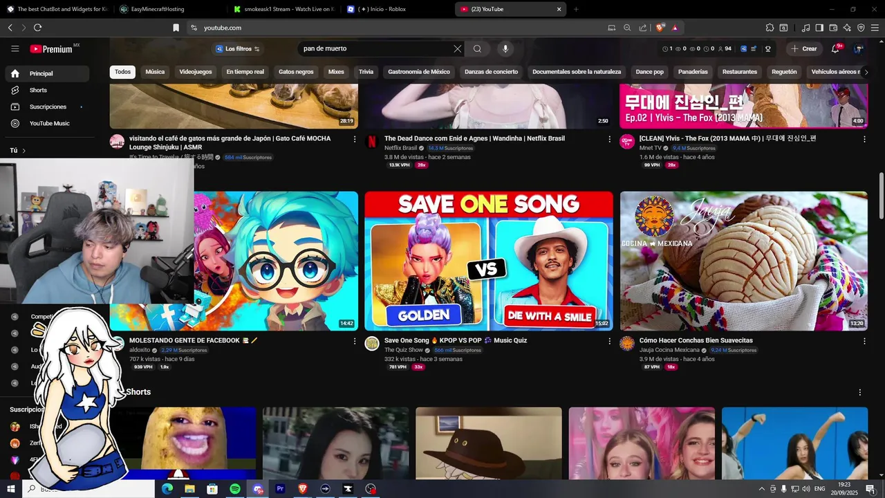The height and width of the screenshot is (498, 885).
Task: Open YouTube Music in the sidebar
Action: tap(47, 123)
